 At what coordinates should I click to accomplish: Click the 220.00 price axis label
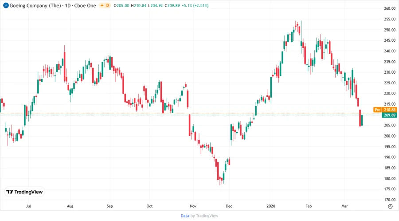(390, 94)
